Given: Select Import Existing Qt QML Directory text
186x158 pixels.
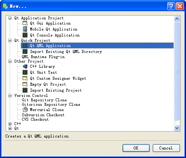Looking at the screenshot, I should pyautogui.click(x=66, y=51).
